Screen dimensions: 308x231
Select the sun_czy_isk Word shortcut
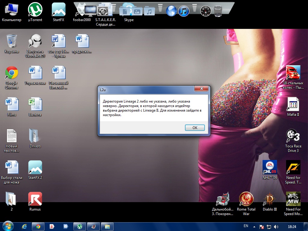click(x=58, y=46)
